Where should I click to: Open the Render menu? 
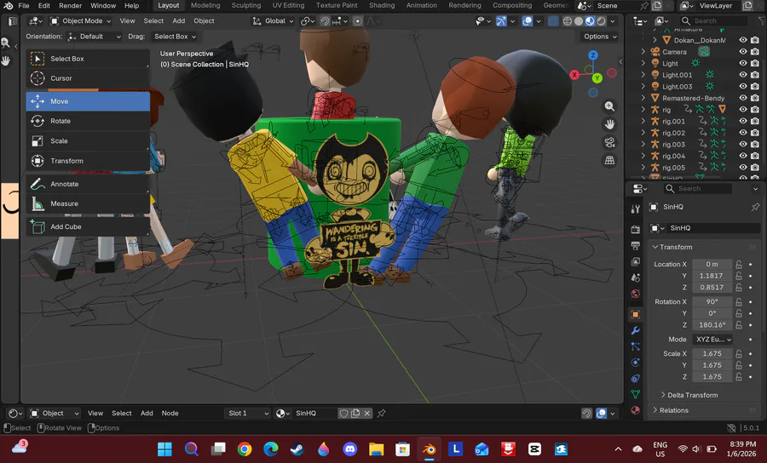(x=71, y=6)
